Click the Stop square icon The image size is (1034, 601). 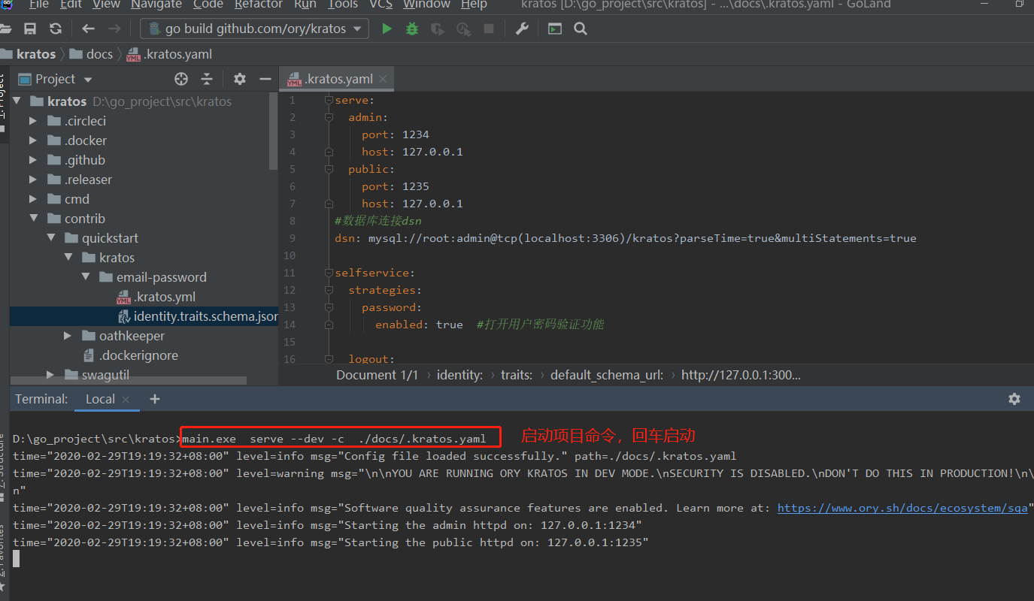[489, 29]
